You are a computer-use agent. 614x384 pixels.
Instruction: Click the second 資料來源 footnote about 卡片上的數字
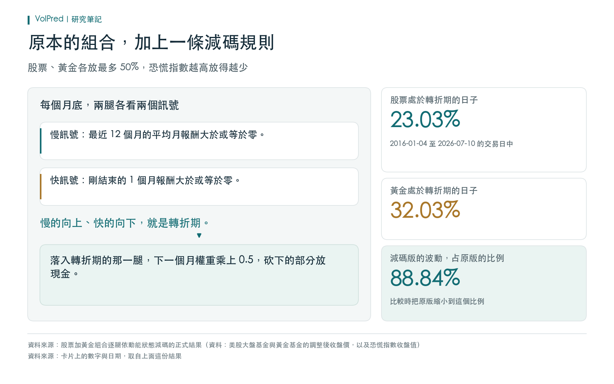(105, 356)
